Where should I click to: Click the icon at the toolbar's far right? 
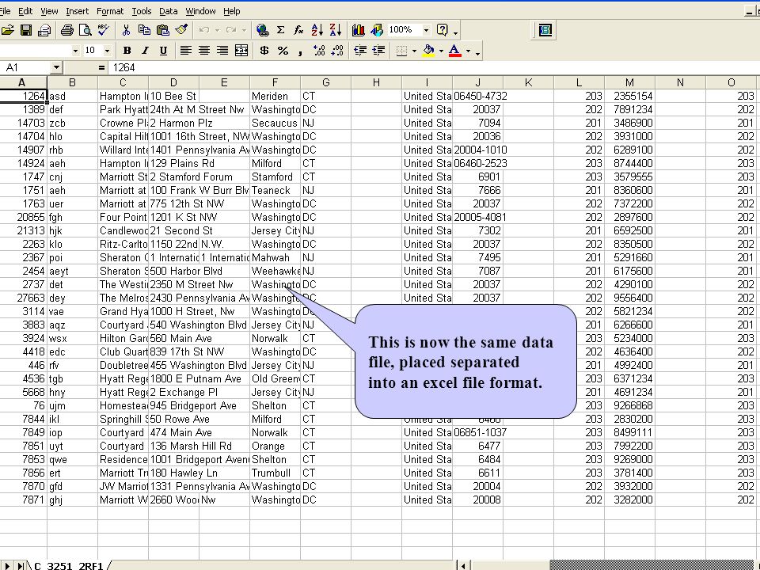pyautogui.click(x=545, y=30)
